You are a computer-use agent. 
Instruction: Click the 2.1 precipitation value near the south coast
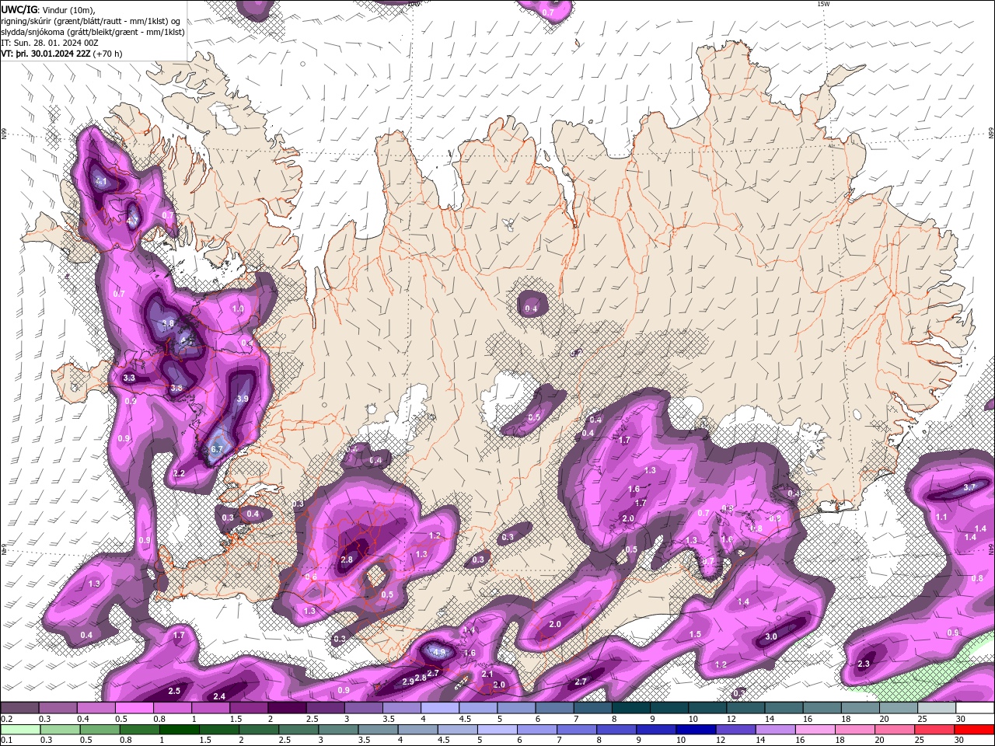coord(487,674)
